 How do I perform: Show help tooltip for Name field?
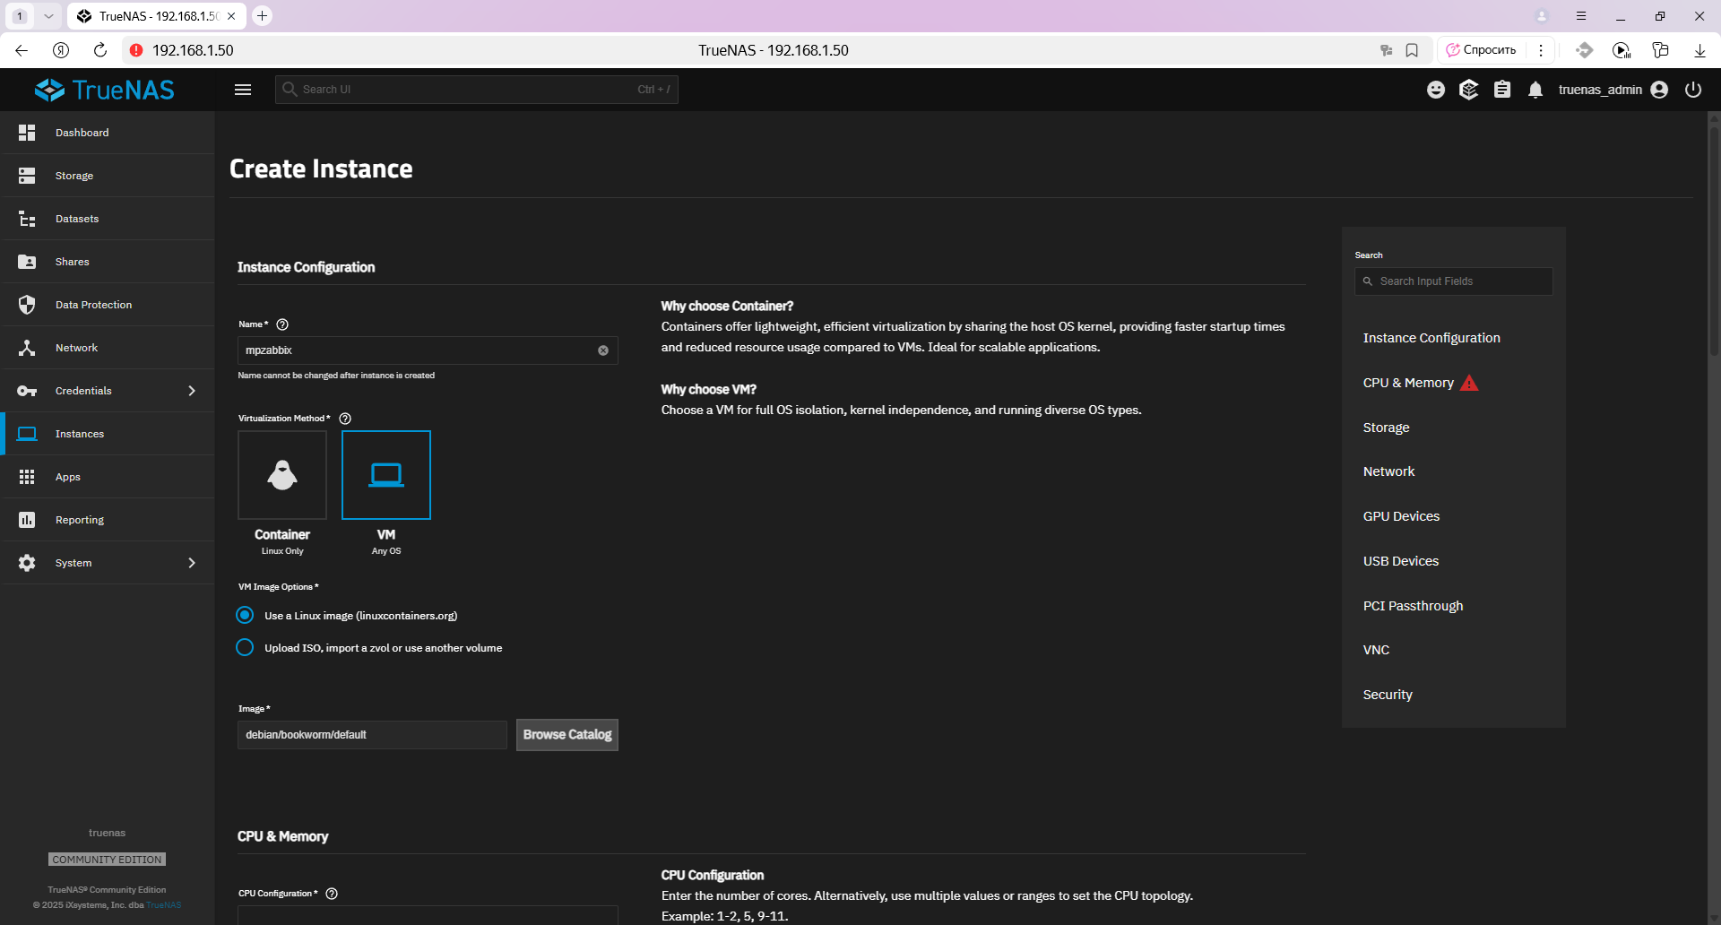tap(282, 324)
